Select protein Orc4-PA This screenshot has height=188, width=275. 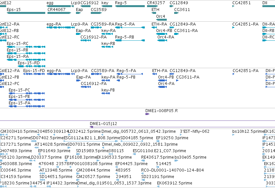coord(163,87)
